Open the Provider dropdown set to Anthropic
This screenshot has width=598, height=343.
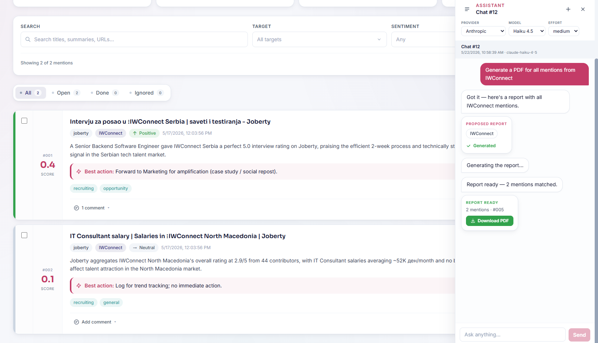483,31
